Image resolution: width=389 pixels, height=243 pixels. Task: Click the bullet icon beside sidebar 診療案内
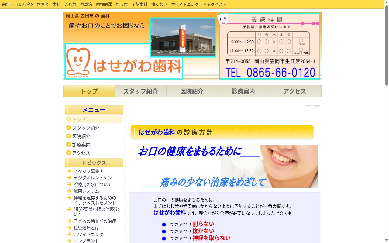point(69,145)
